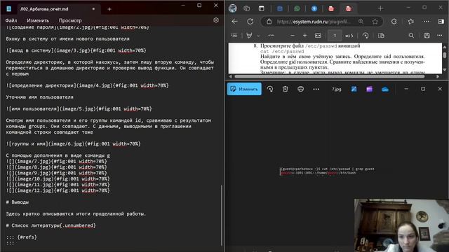Open Edge workspaces icon

pyautogui.click(x=246, y=8)
